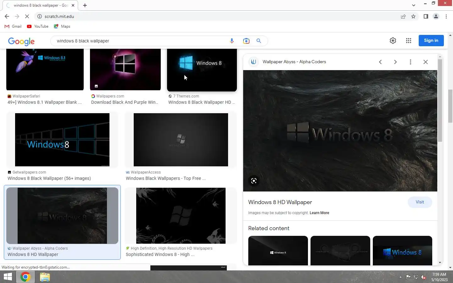This screenshot has height=283, width=453.
Task: Select the Getwallpapers.com blue Windows8 thumbnail
Action: (x=62, y=140)
